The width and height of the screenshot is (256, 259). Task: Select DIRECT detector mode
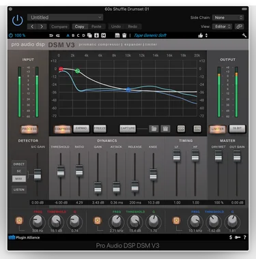[x=19, y=164]
